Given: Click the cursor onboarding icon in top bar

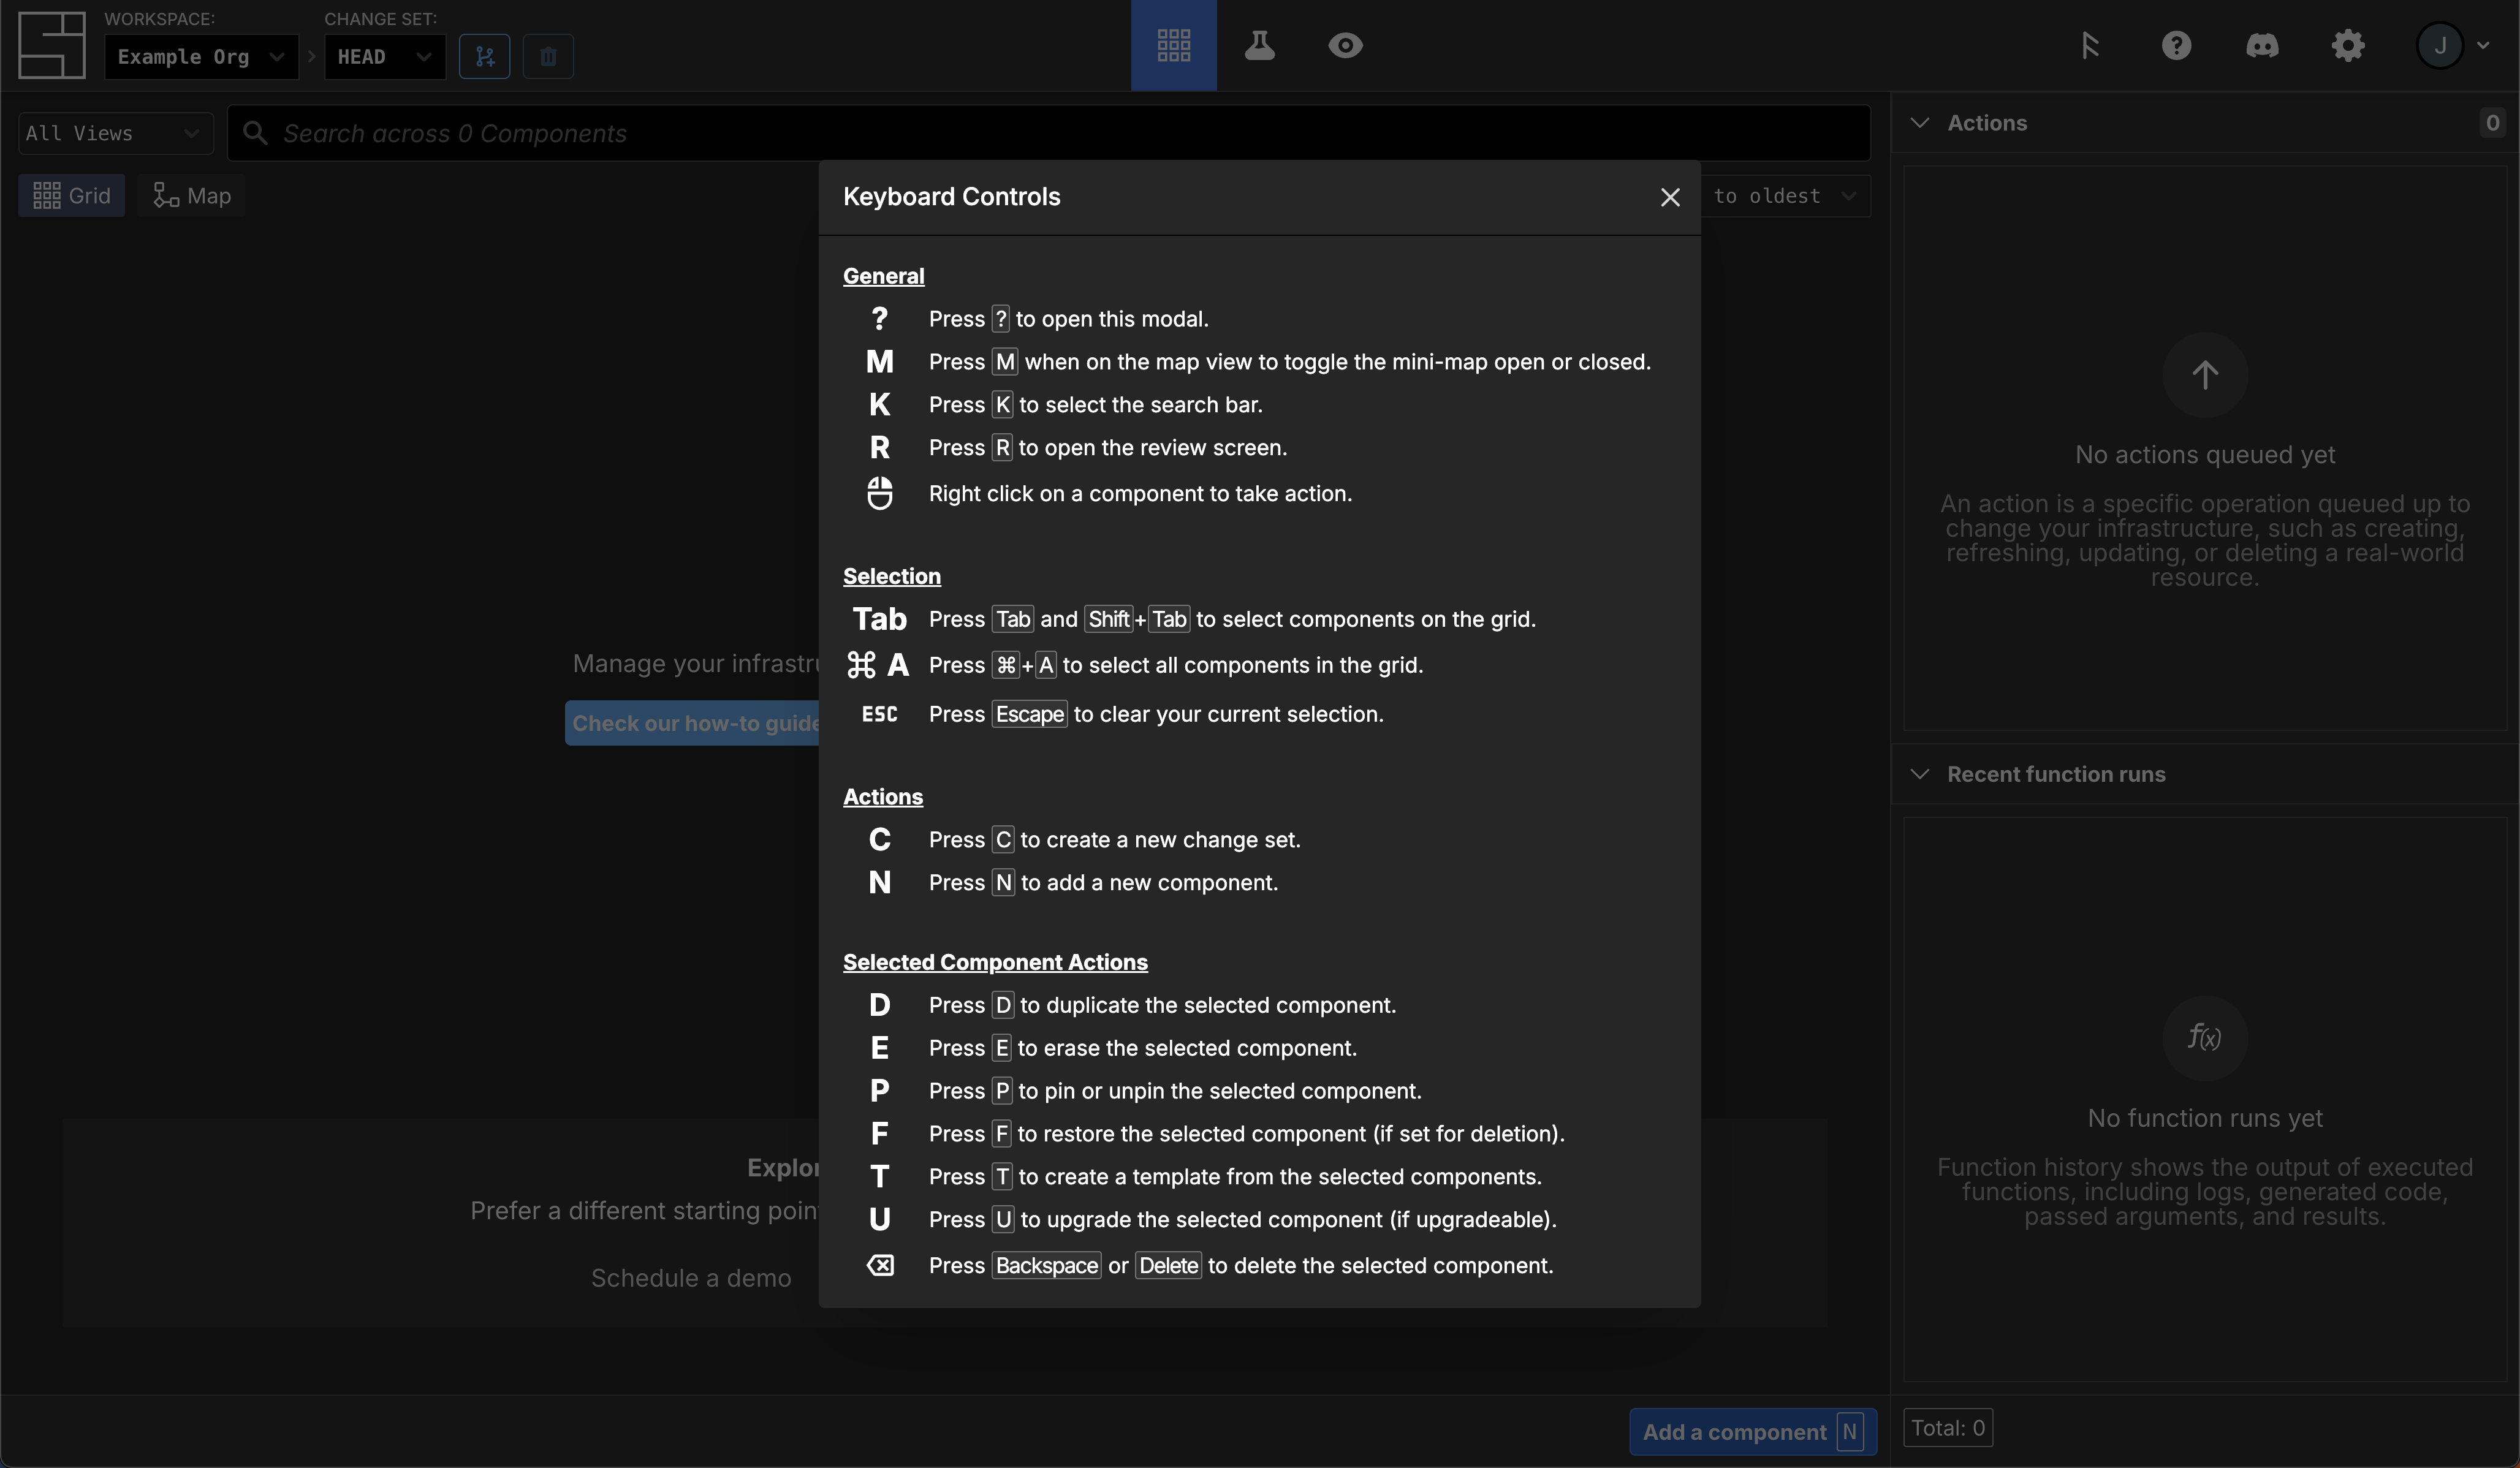Looking at the screenshot, I should point(2090,45).
